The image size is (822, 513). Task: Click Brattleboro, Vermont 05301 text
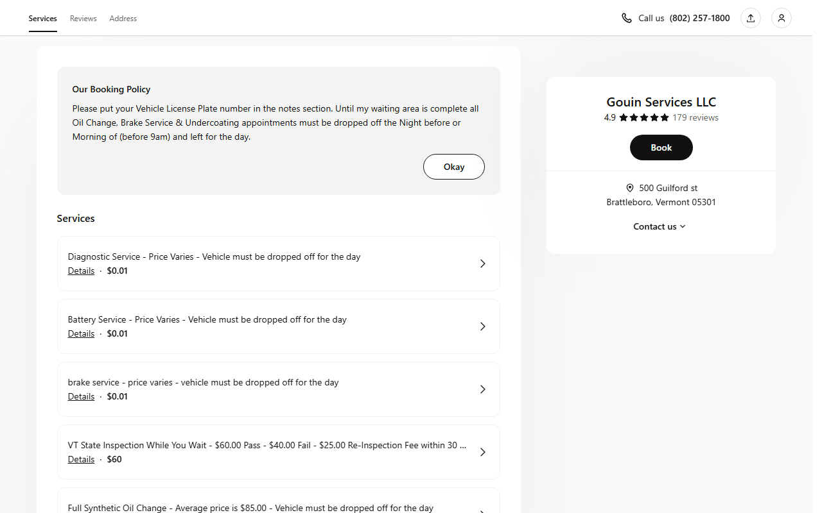point(661,202)
